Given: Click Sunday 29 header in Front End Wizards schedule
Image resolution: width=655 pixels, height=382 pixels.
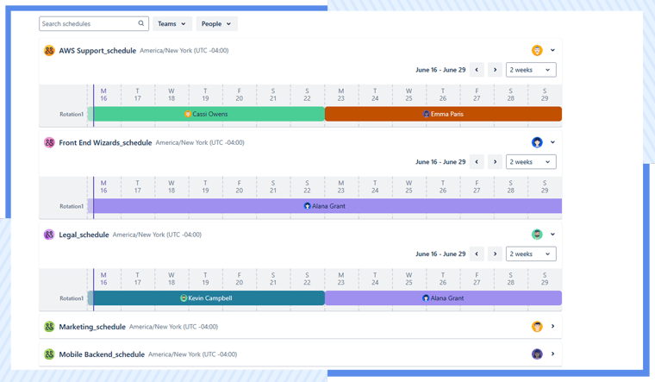Looking at the screenshot, I should 545,186.
